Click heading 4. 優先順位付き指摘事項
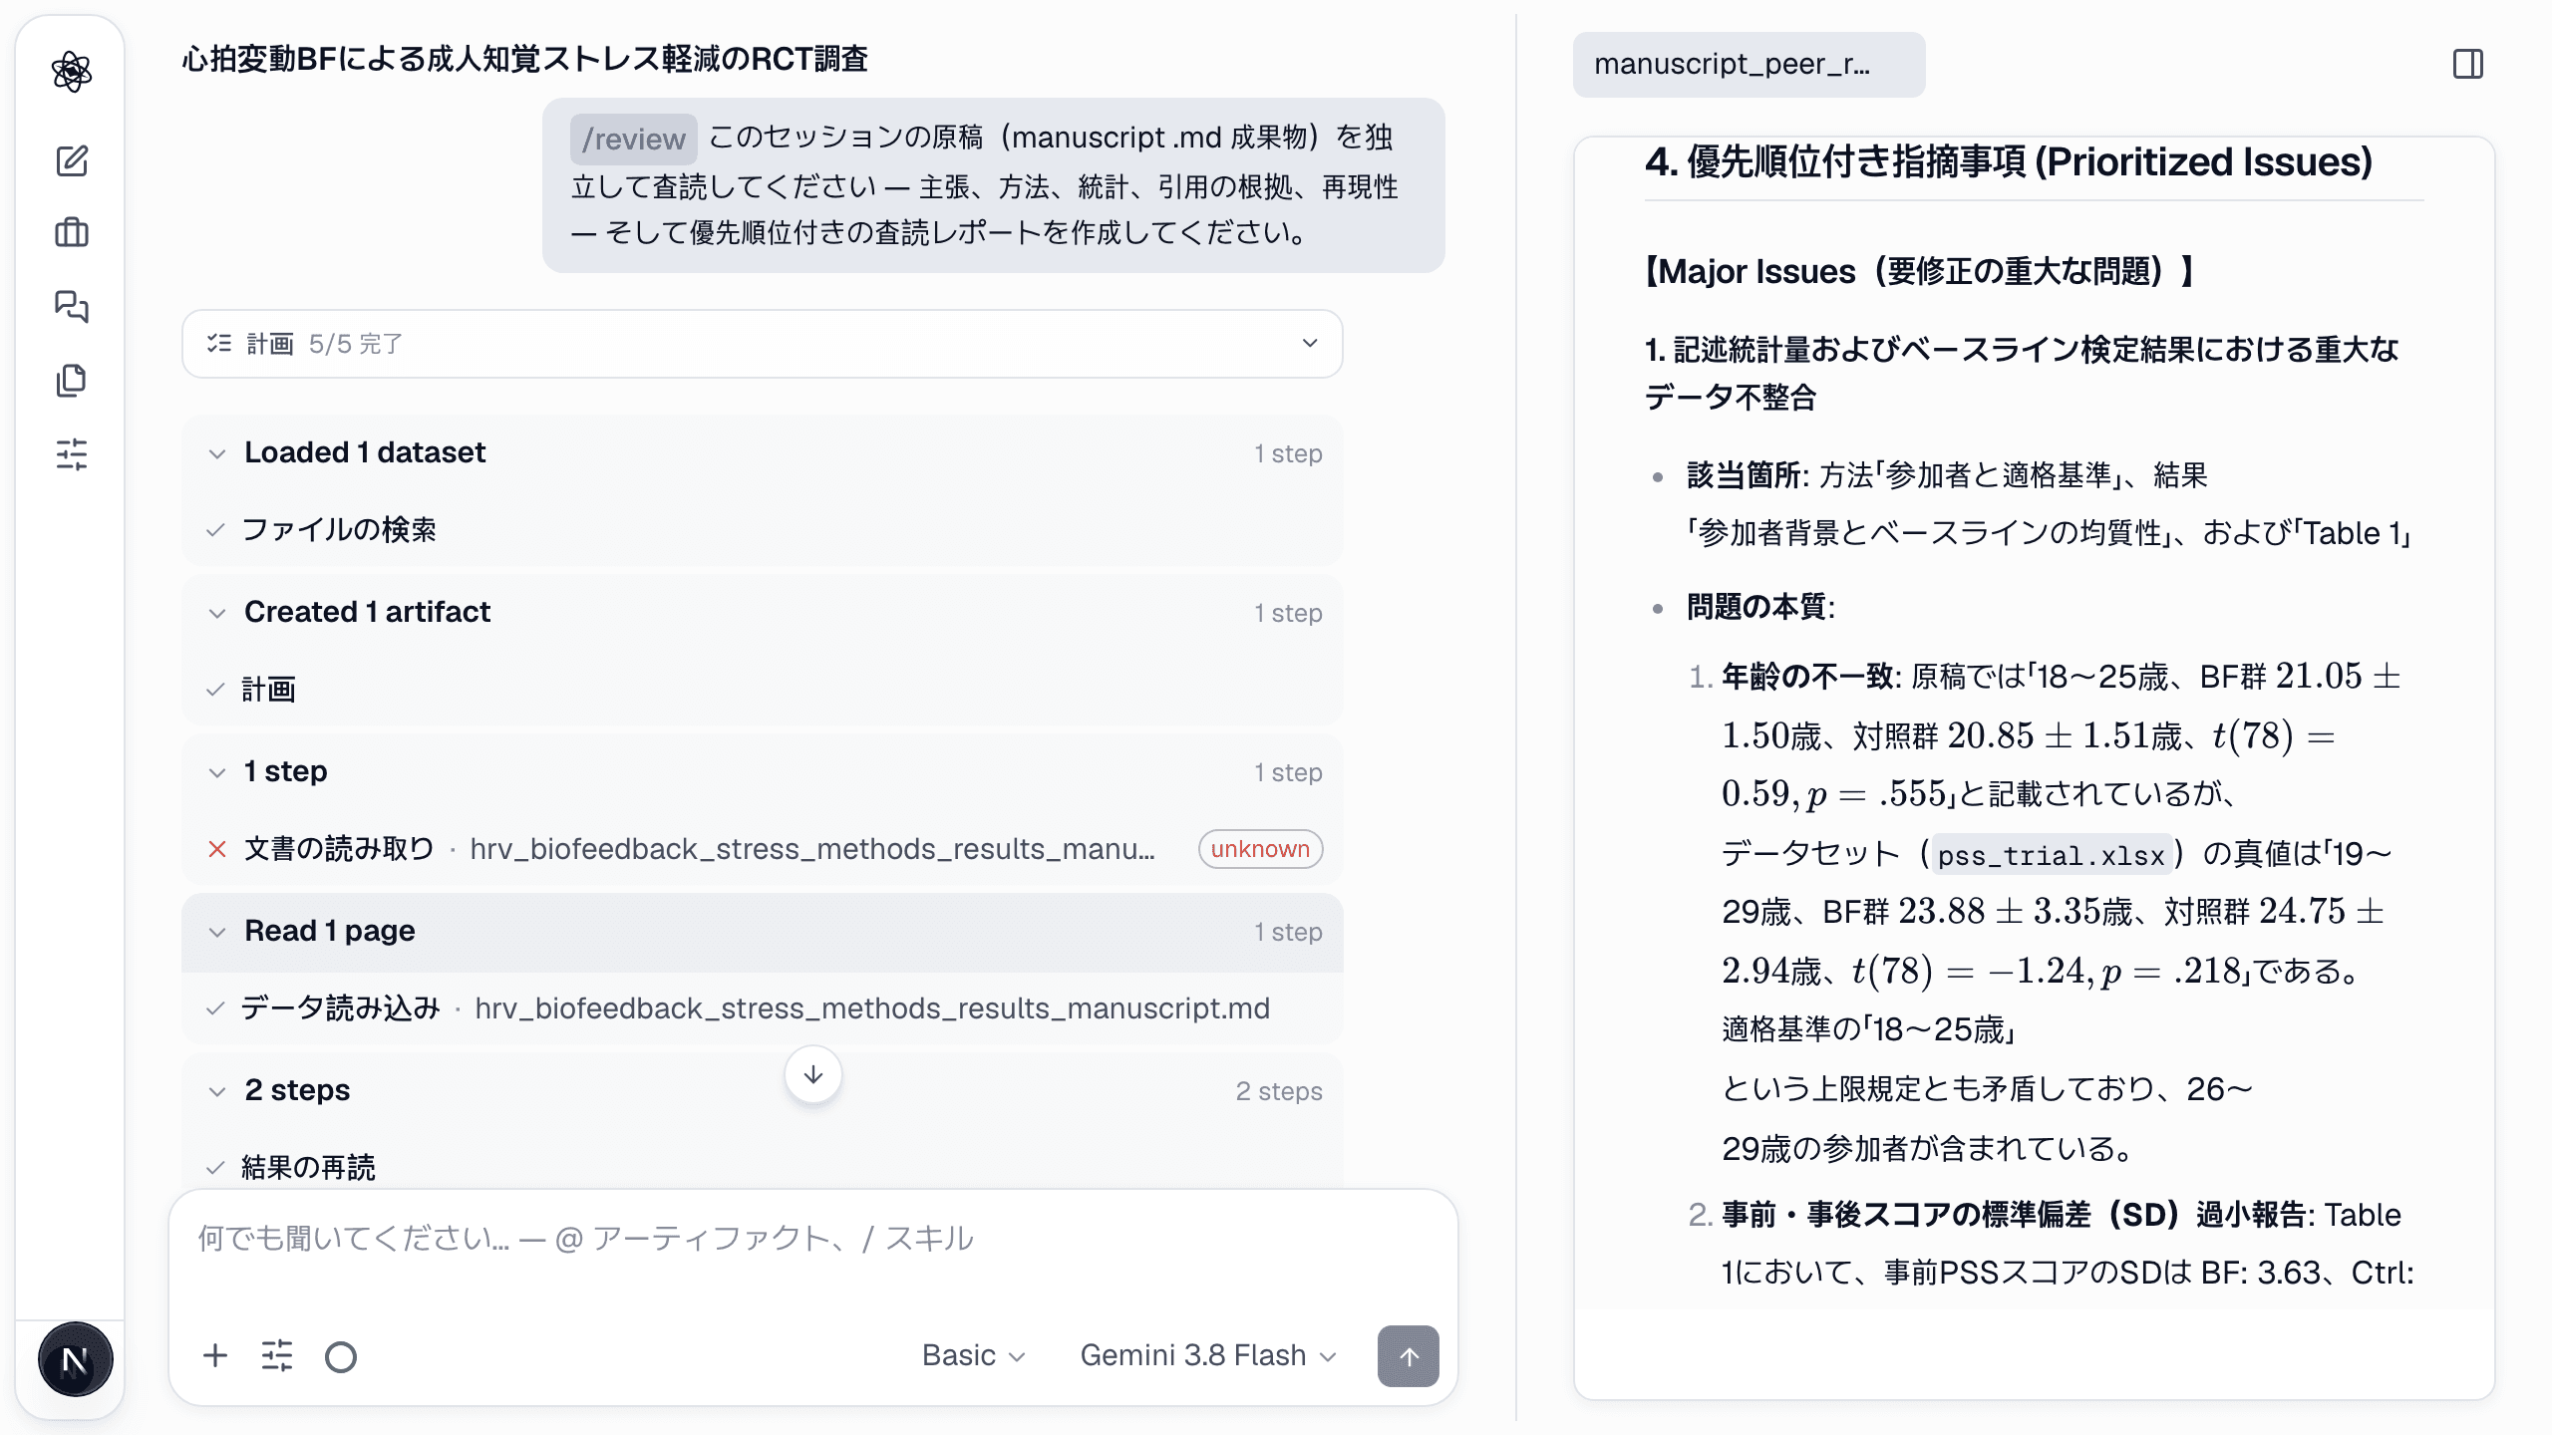 (2009, 161)
